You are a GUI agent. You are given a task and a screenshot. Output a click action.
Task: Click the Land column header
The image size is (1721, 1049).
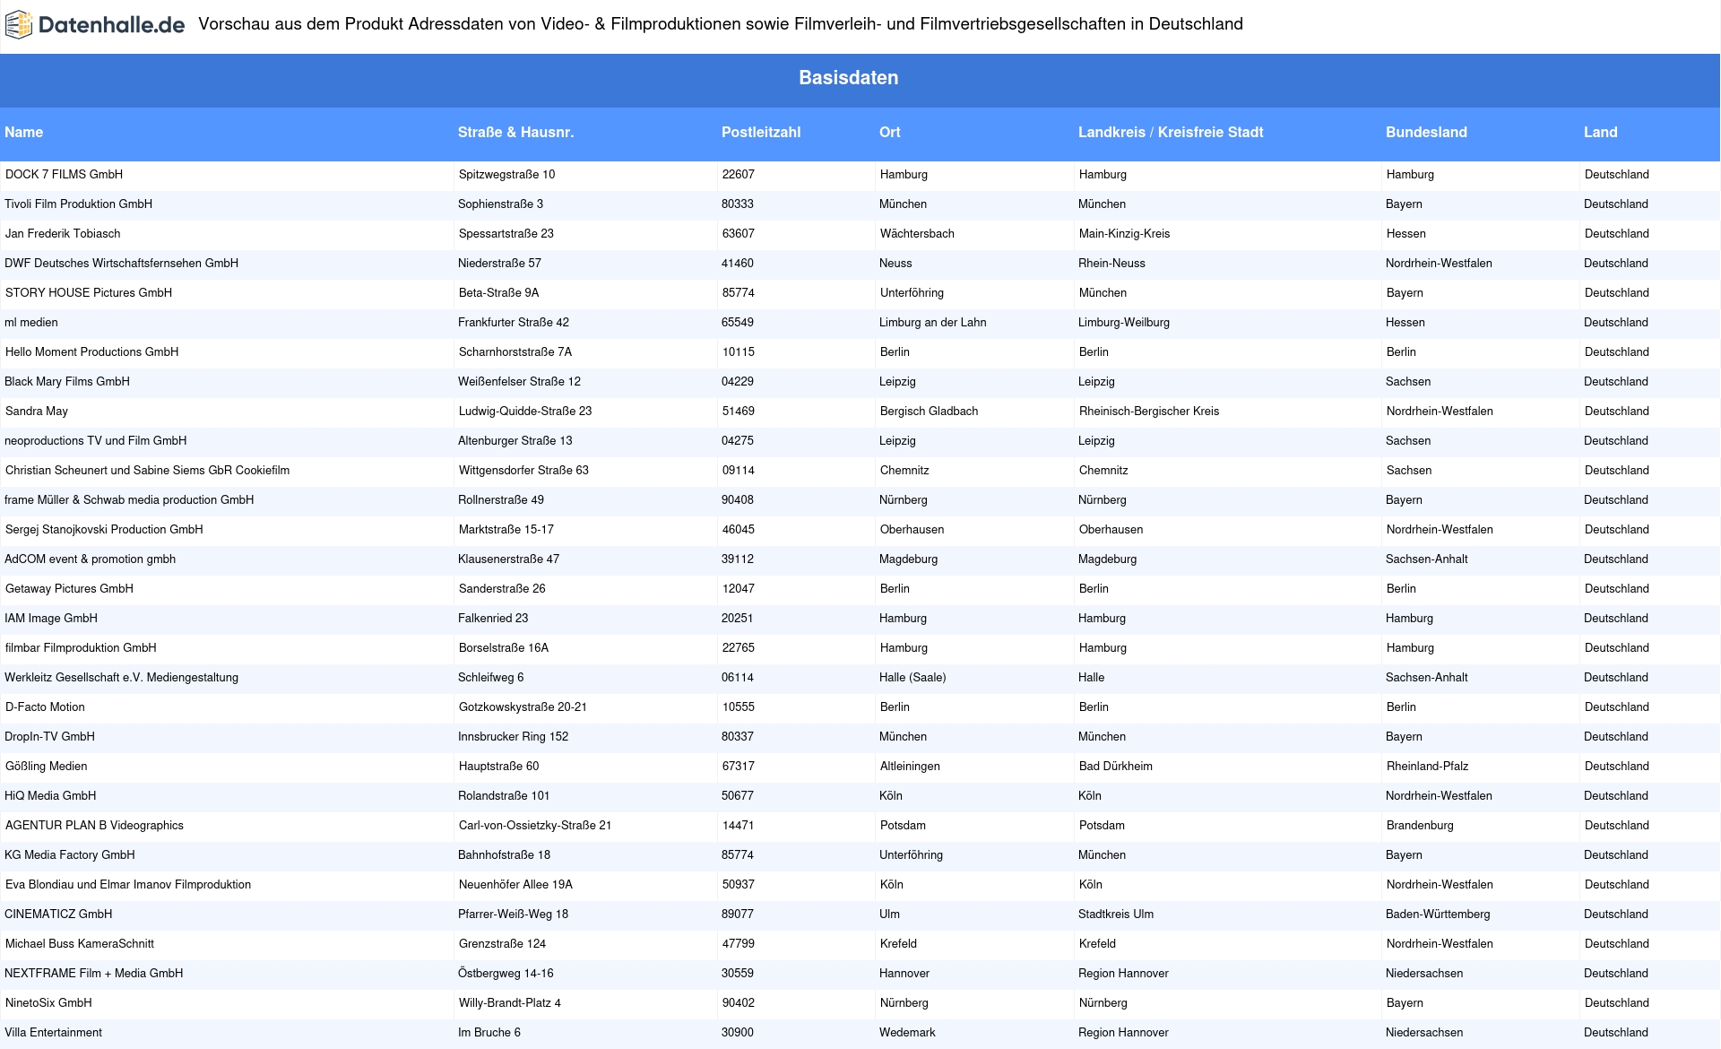tap(1601, 133)
